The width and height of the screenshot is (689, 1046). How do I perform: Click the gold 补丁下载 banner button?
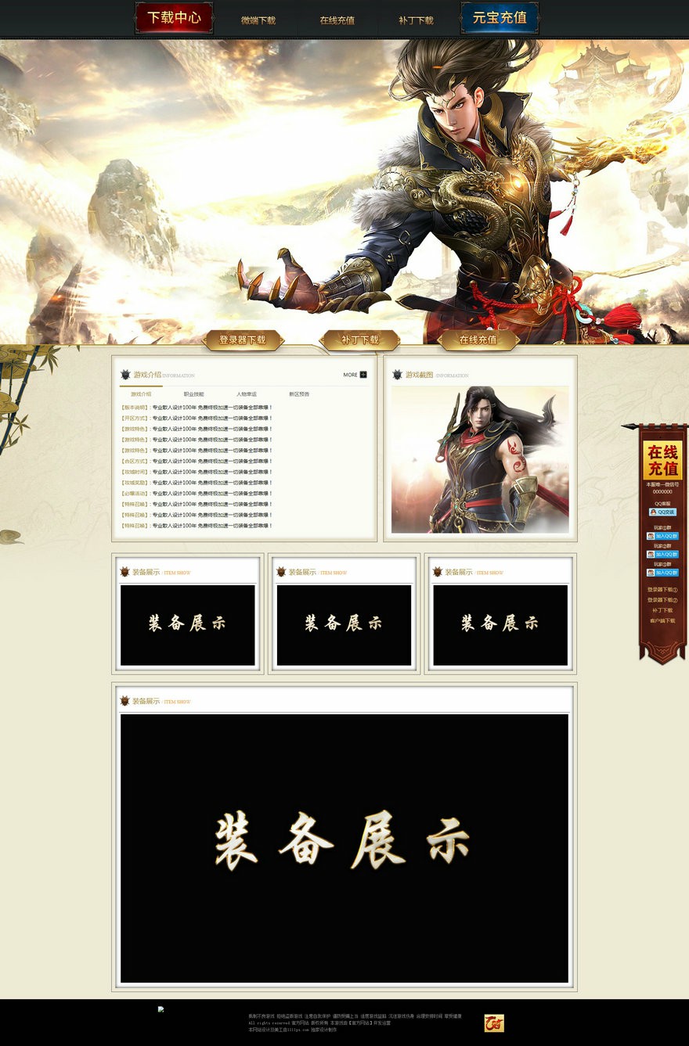coord(360,340)
